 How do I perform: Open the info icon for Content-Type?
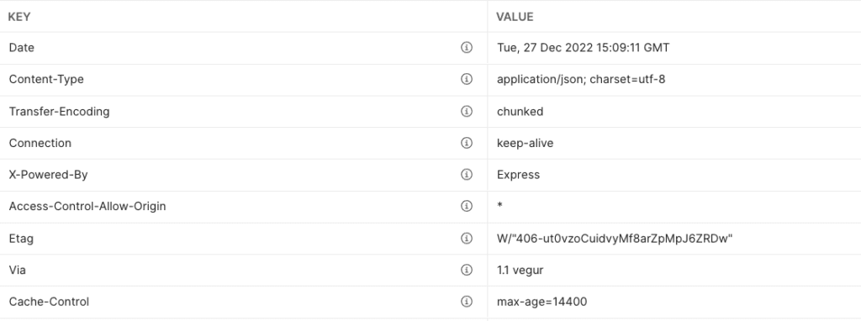[x=466, y=79]
